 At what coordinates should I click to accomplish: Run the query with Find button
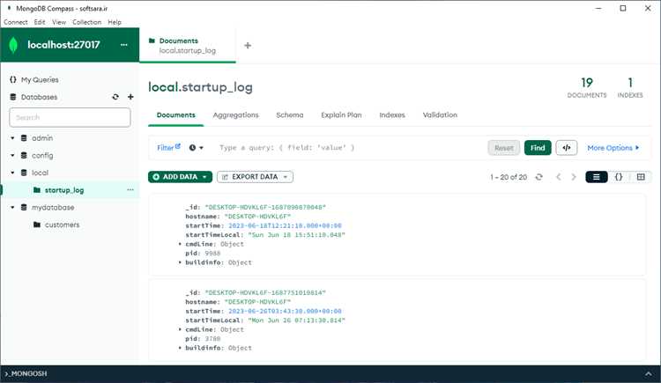tap(538, 148)
